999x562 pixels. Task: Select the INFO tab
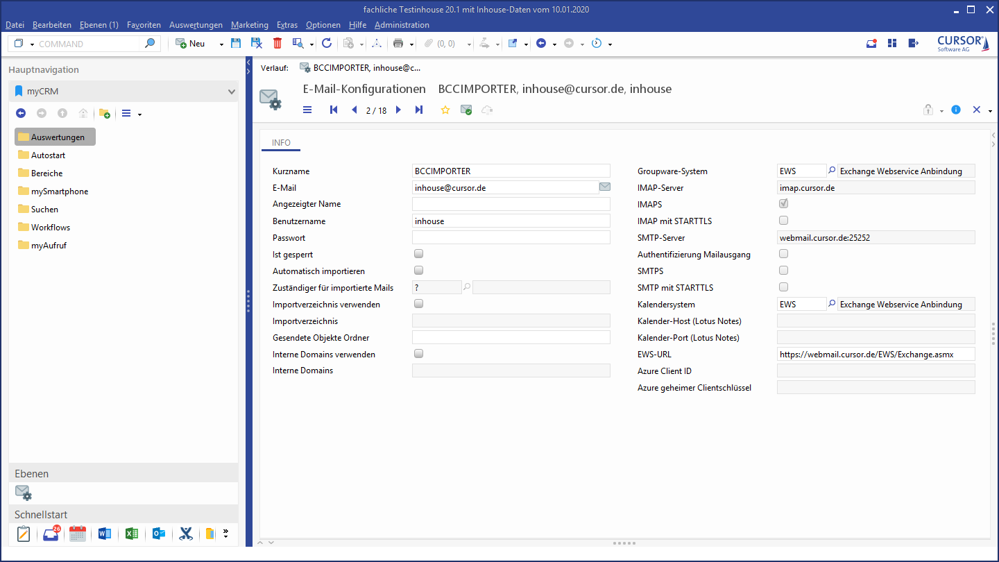point(281,143)
